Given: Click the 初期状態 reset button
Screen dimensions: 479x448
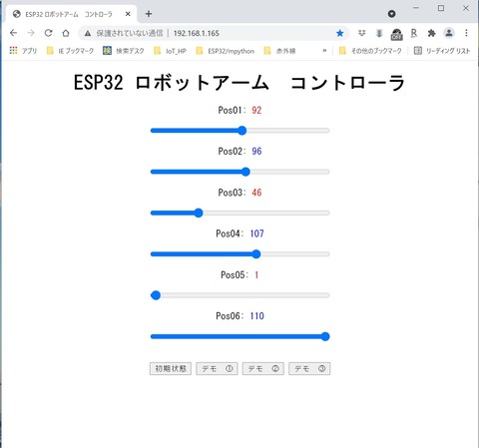Looking at the screenshot, I should 171,368.
